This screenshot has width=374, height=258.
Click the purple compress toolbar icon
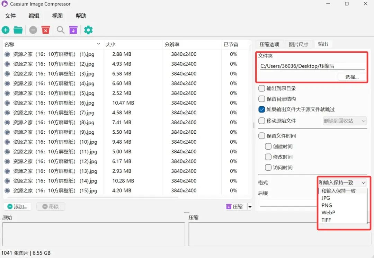[x=73, y=30]
